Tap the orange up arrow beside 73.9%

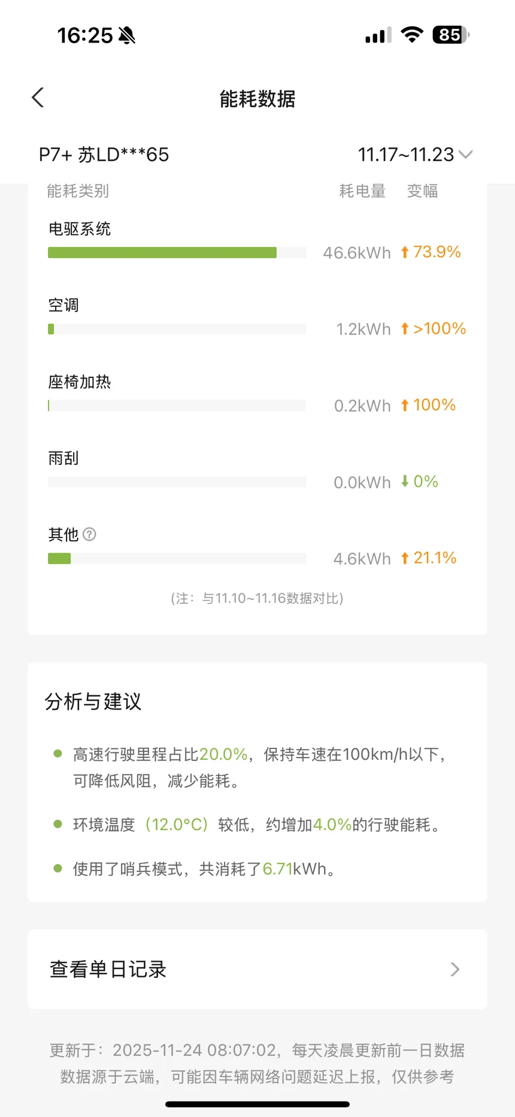coord(405,252)
